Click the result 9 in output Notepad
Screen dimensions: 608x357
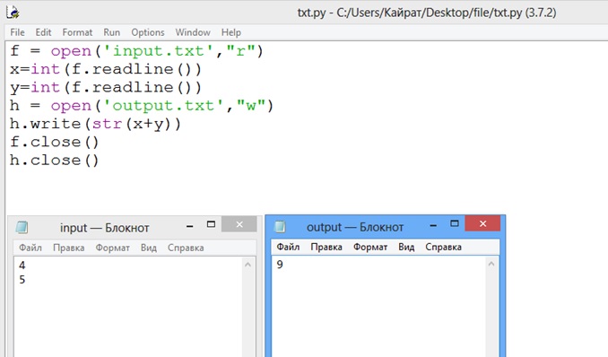[x=280, y=265]
